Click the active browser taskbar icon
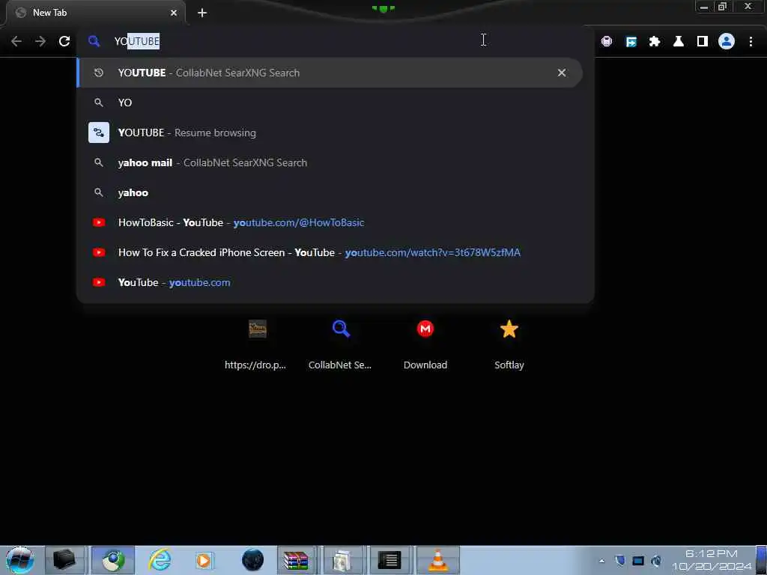This screenshot has height=575, width=767. [x=113, y=560]
